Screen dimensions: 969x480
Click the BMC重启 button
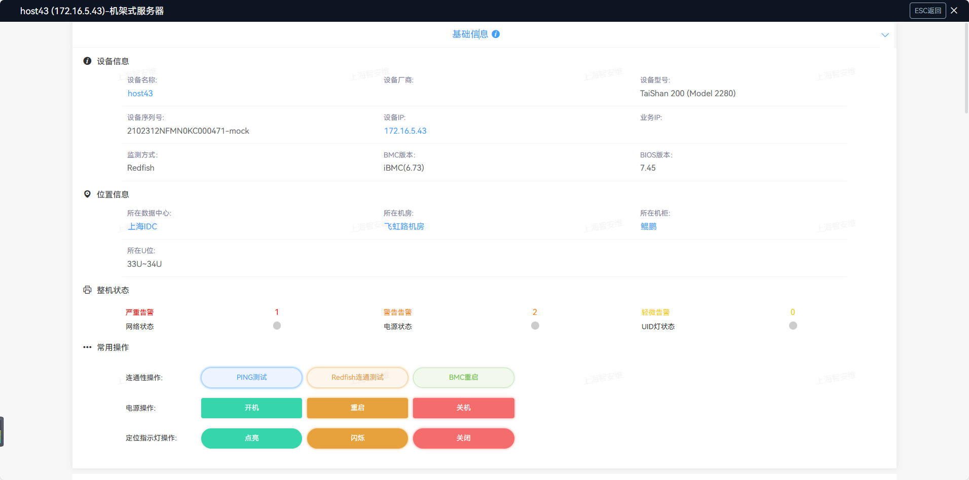point(463,378)
